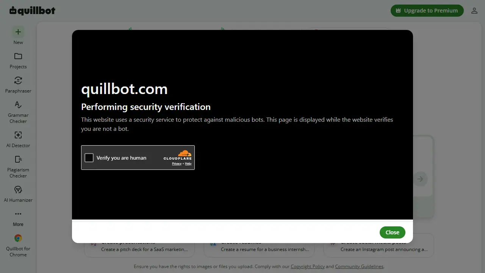Open the Community Guidelines link
Viewport: 485px width, 273px height.
pyautogui.click(x=359, y=267)
